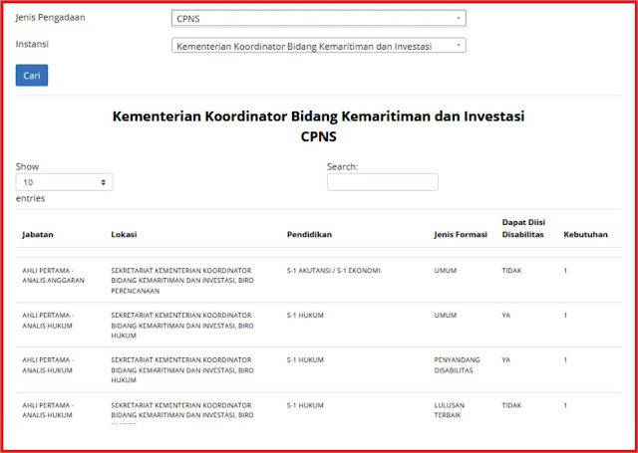Screen dimensions: 638x453
Task: Click TIDAK in the Analis Anggaran row
Action: tap(511, 271)
